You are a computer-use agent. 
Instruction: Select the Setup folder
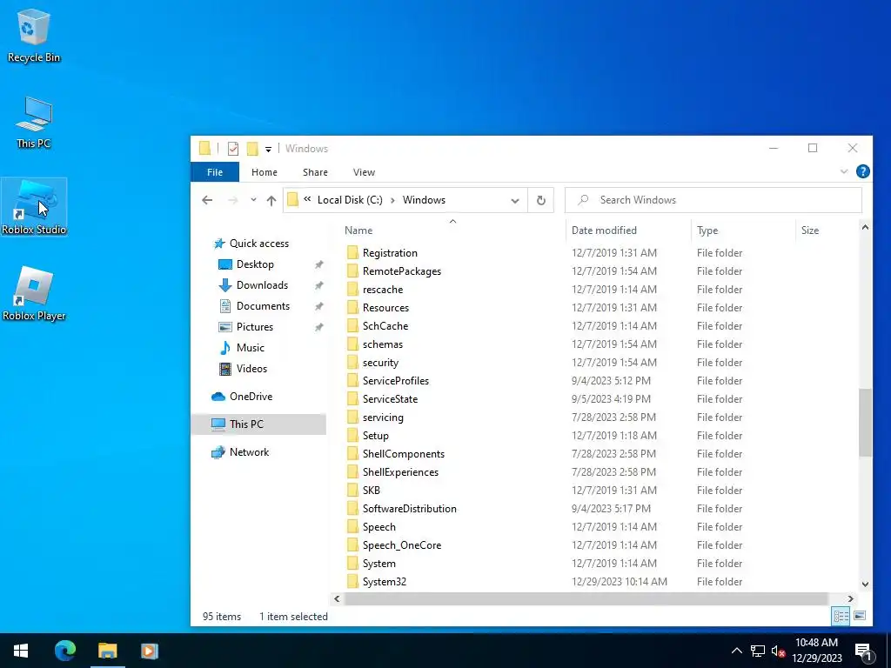pyautogui.click(x=376, y=436)
